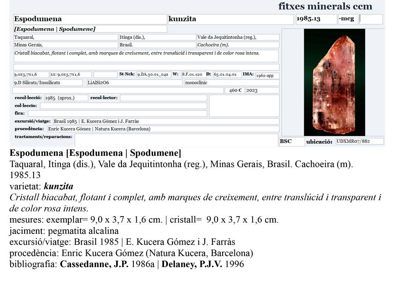Click the IMA field '1962-app'

(x=267, y=76)
